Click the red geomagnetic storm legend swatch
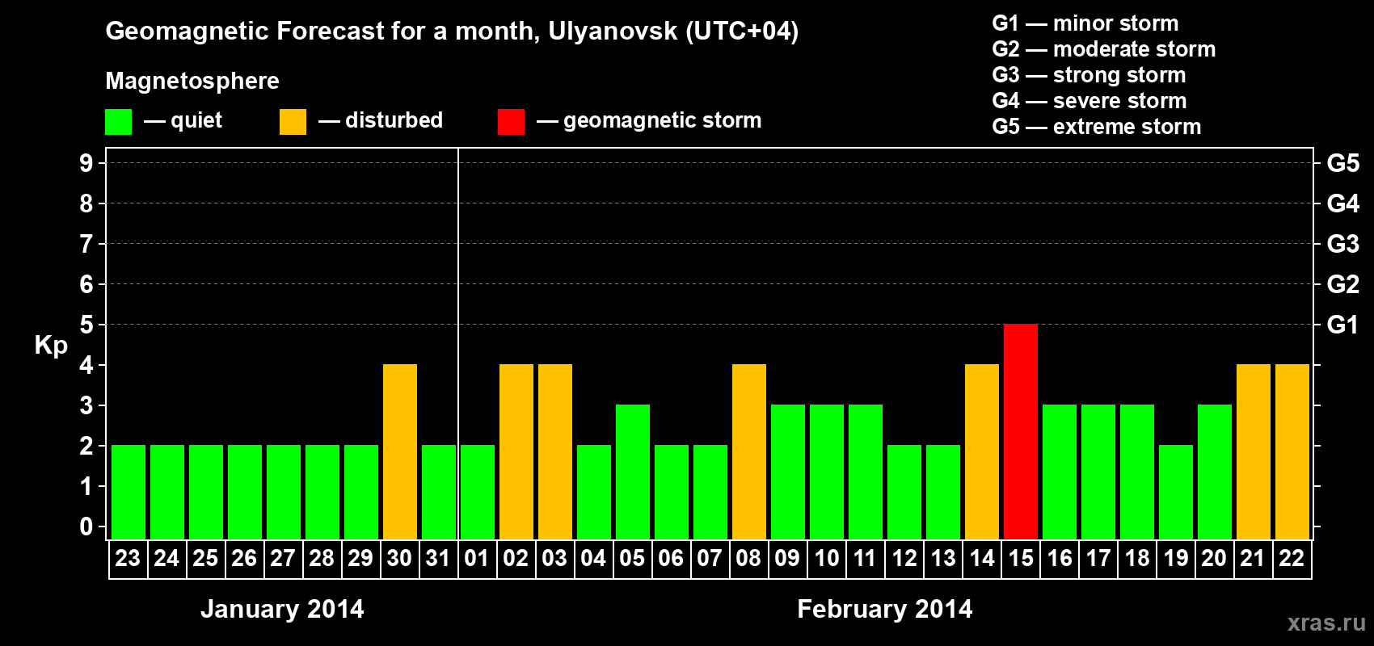 click(512, 122)
